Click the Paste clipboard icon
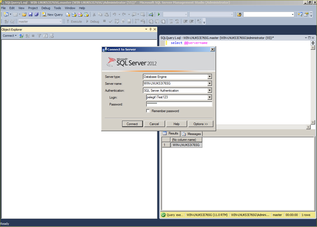Screen dimensions: 317x227 (x=106, y=15)
